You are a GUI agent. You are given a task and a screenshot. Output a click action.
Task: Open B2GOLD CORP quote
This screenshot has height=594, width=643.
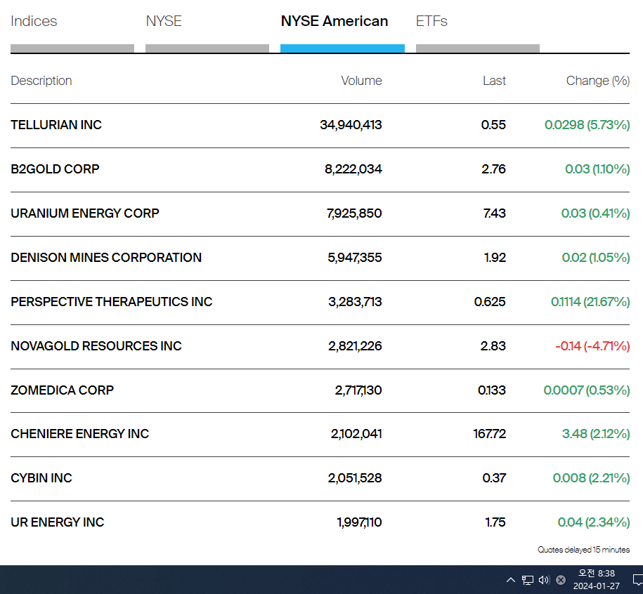click(x=55, y=169)
